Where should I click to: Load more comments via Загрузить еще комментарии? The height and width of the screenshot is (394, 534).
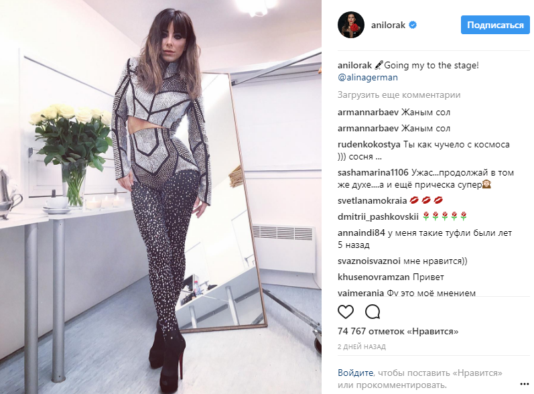[399, 94]
